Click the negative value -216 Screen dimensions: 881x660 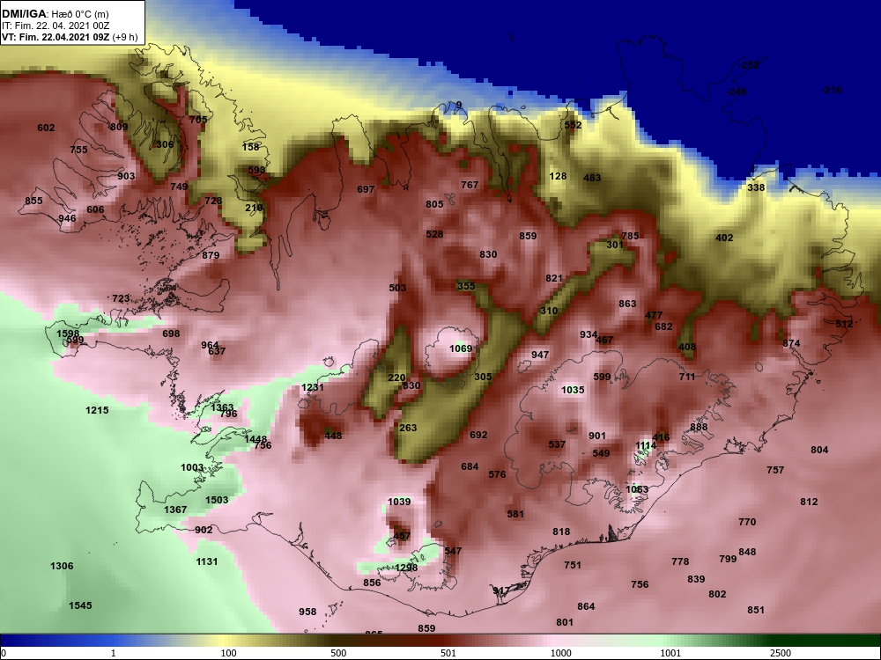[832, 90]
